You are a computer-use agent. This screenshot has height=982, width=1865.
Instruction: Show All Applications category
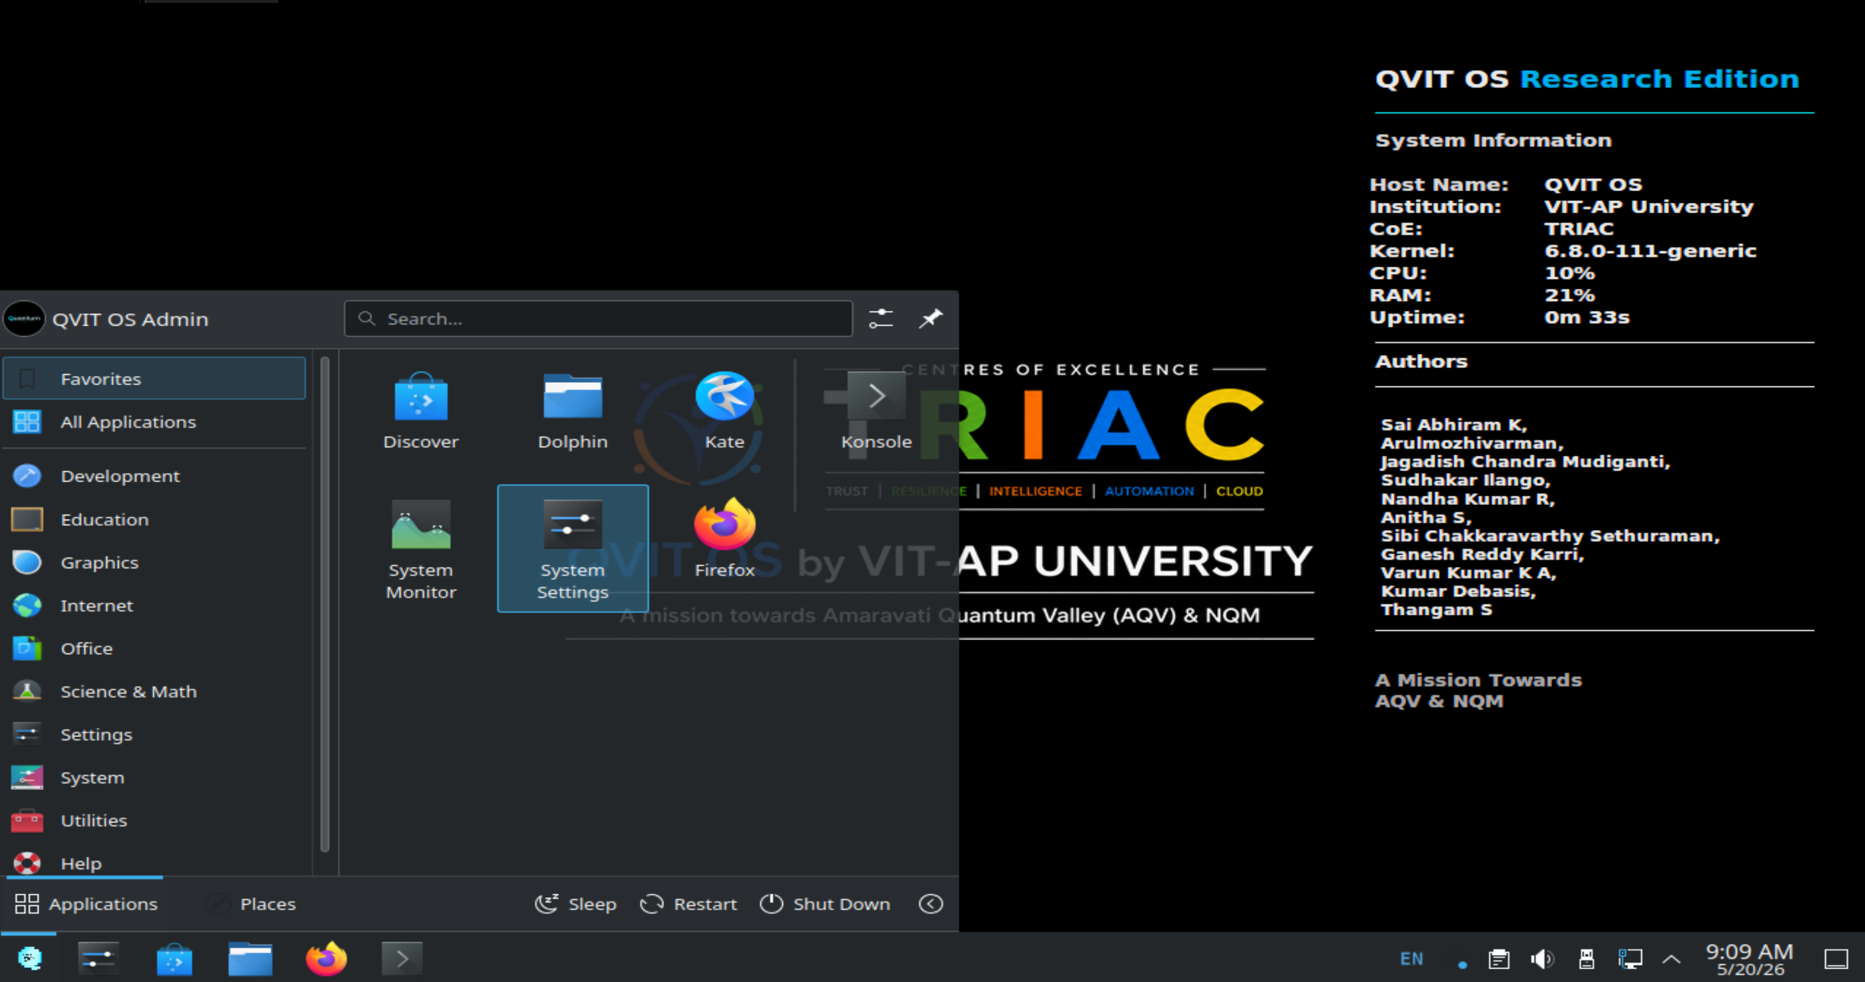[154, 421]
